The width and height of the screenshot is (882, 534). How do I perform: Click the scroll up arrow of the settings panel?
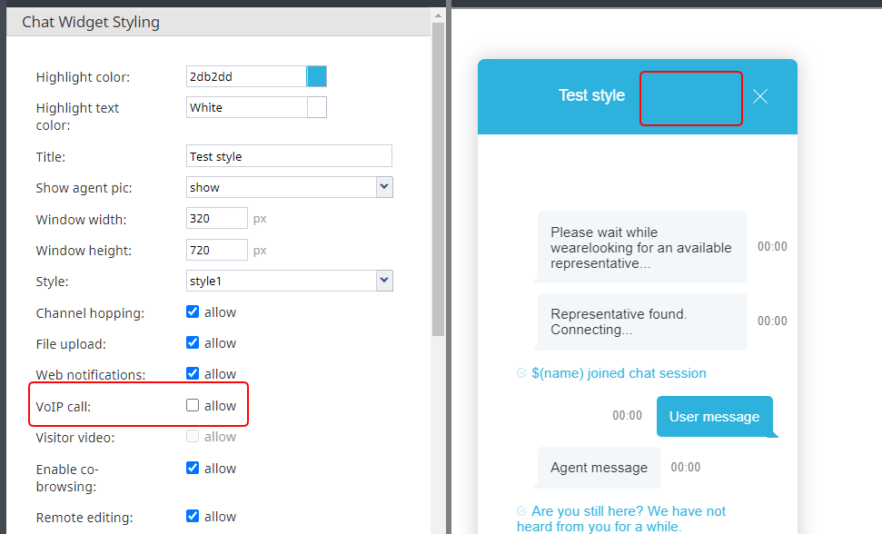(x=438, y=15)
